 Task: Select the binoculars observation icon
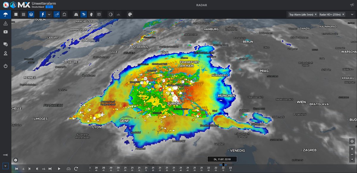coord(76,14)
